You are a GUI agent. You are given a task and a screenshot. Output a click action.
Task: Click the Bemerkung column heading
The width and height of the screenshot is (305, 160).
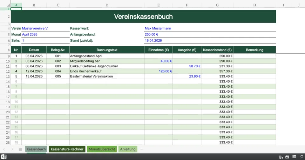[x=254, y=50]
